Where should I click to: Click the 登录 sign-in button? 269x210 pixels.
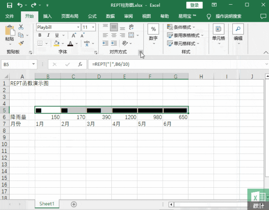coord(195,5)
